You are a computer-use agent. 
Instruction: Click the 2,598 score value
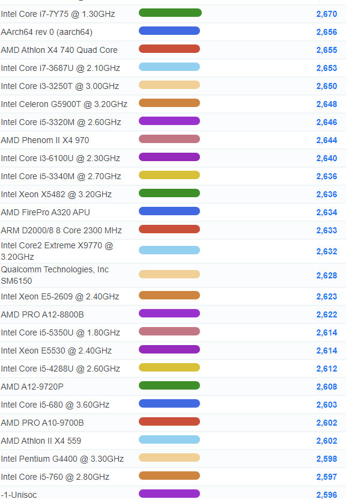coord(327,459)
